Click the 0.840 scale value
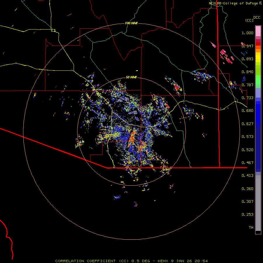 pos(248,72)
